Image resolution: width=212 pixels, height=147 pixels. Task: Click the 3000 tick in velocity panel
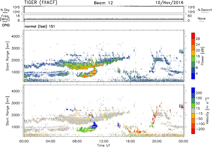point(15,103)
